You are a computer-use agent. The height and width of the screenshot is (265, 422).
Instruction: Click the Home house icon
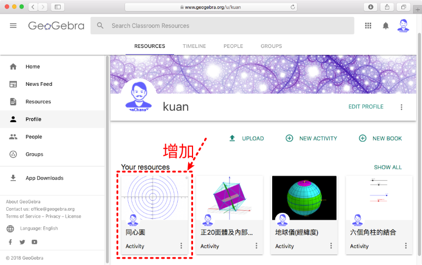coord(13,66)
